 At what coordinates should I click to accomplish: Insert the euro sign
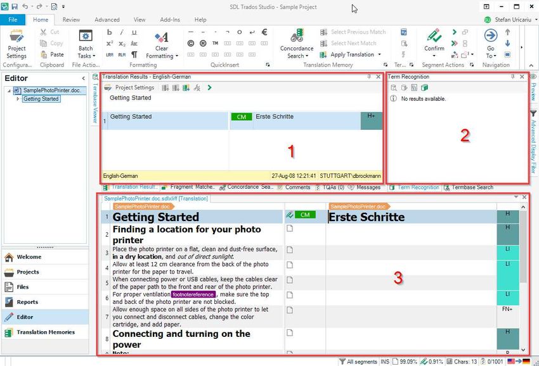click(x=264, y=32)
